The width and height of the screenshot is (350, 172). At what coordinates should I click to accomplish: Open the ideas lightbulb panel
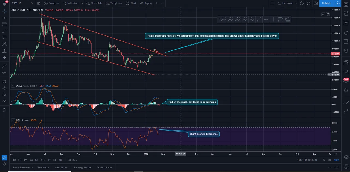(346, 51)
